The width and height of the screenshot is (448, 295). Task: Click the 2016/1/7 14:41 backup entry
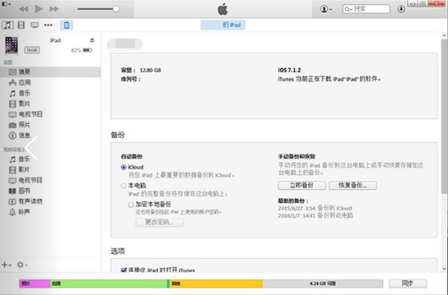click(315, 215)
